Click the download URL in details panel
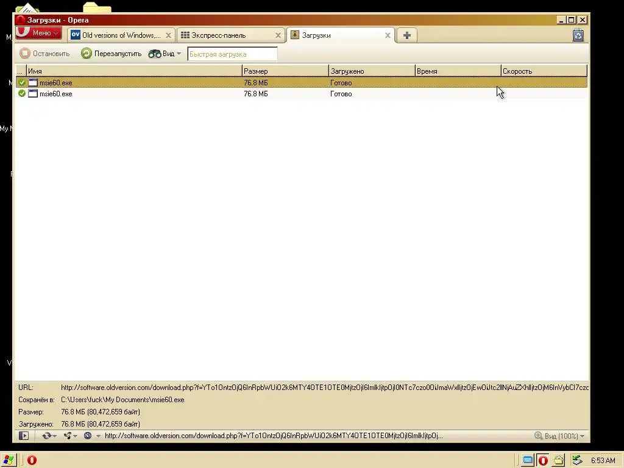624x468 pixels. 325,387
